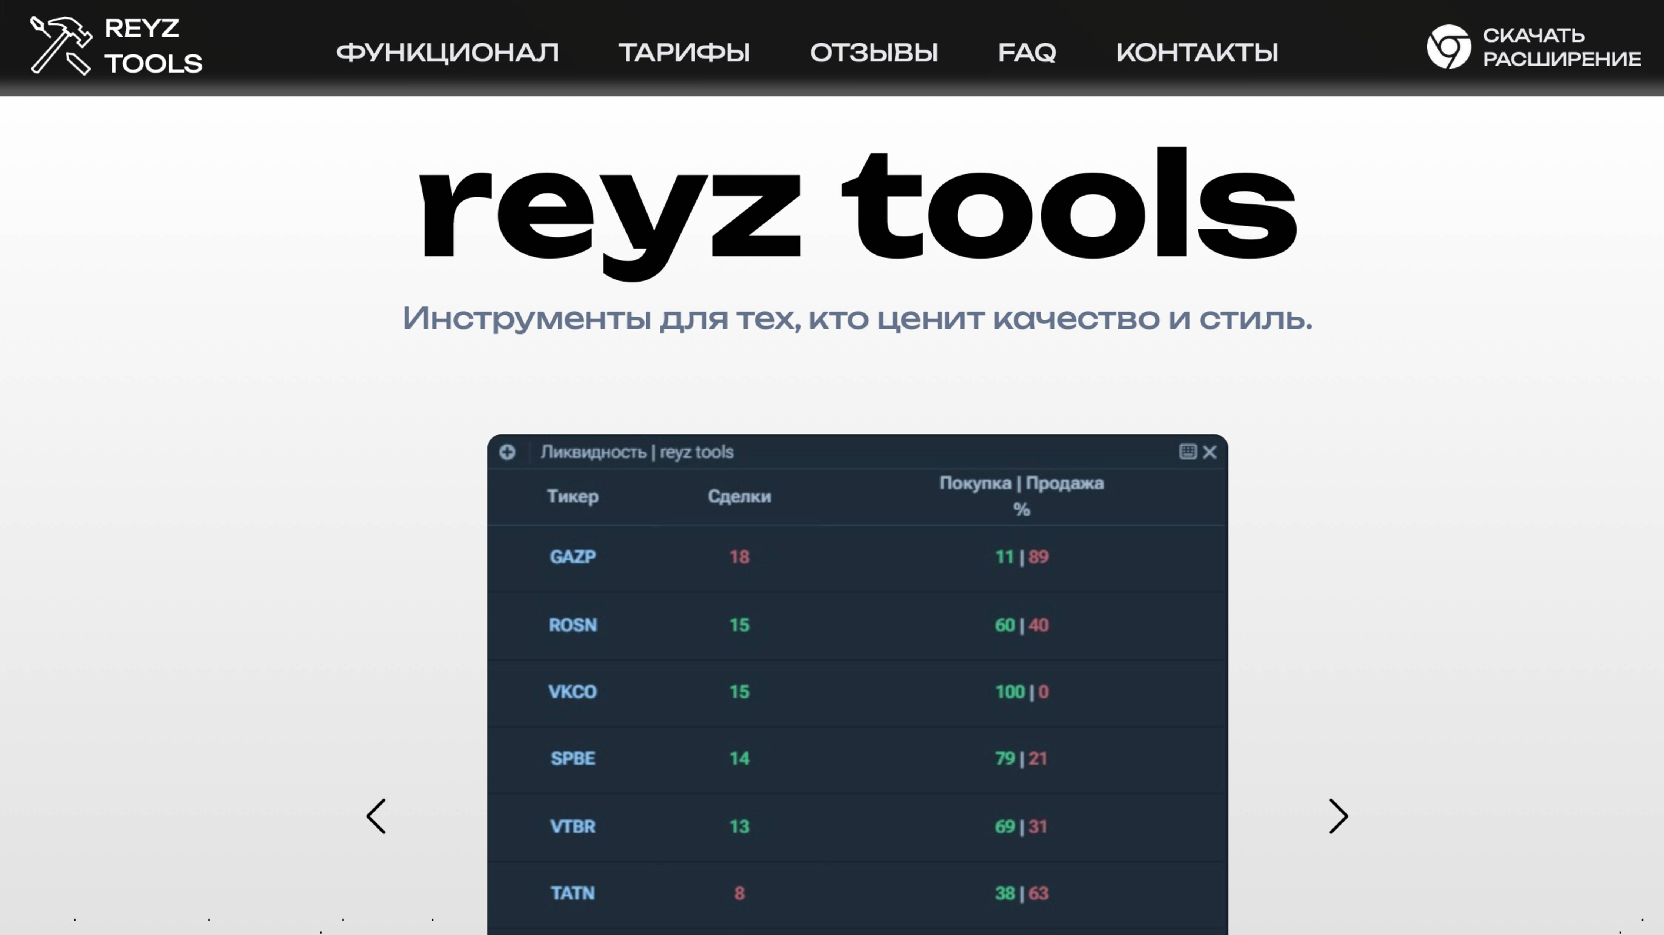Click deals value 8 in TATN row
This screenshot has height=935, width=1664.
point(739,893)
